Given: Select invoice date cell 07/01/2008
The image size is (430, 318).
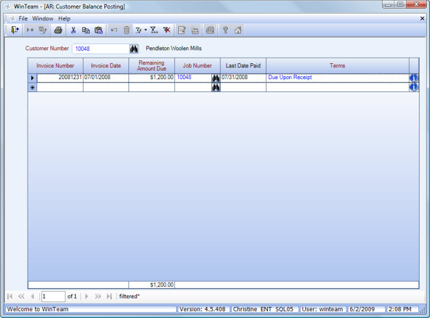Looking at the screenshot, I should point(106,77).
